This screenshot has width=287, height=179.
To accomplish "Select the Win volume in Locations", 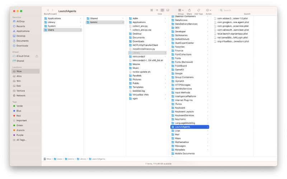I will [x=19, y=81].
